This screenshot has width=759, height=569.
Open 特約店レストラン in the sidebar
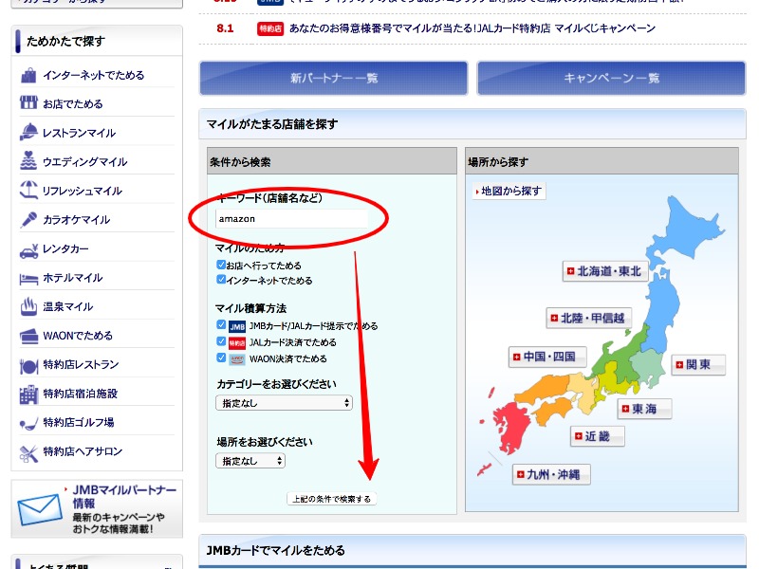pyautogui.click(x=81, y=364)
